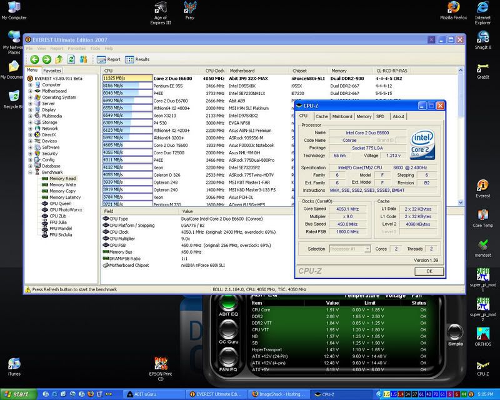Select FPU Julia benchmark item

click(57, 222)
